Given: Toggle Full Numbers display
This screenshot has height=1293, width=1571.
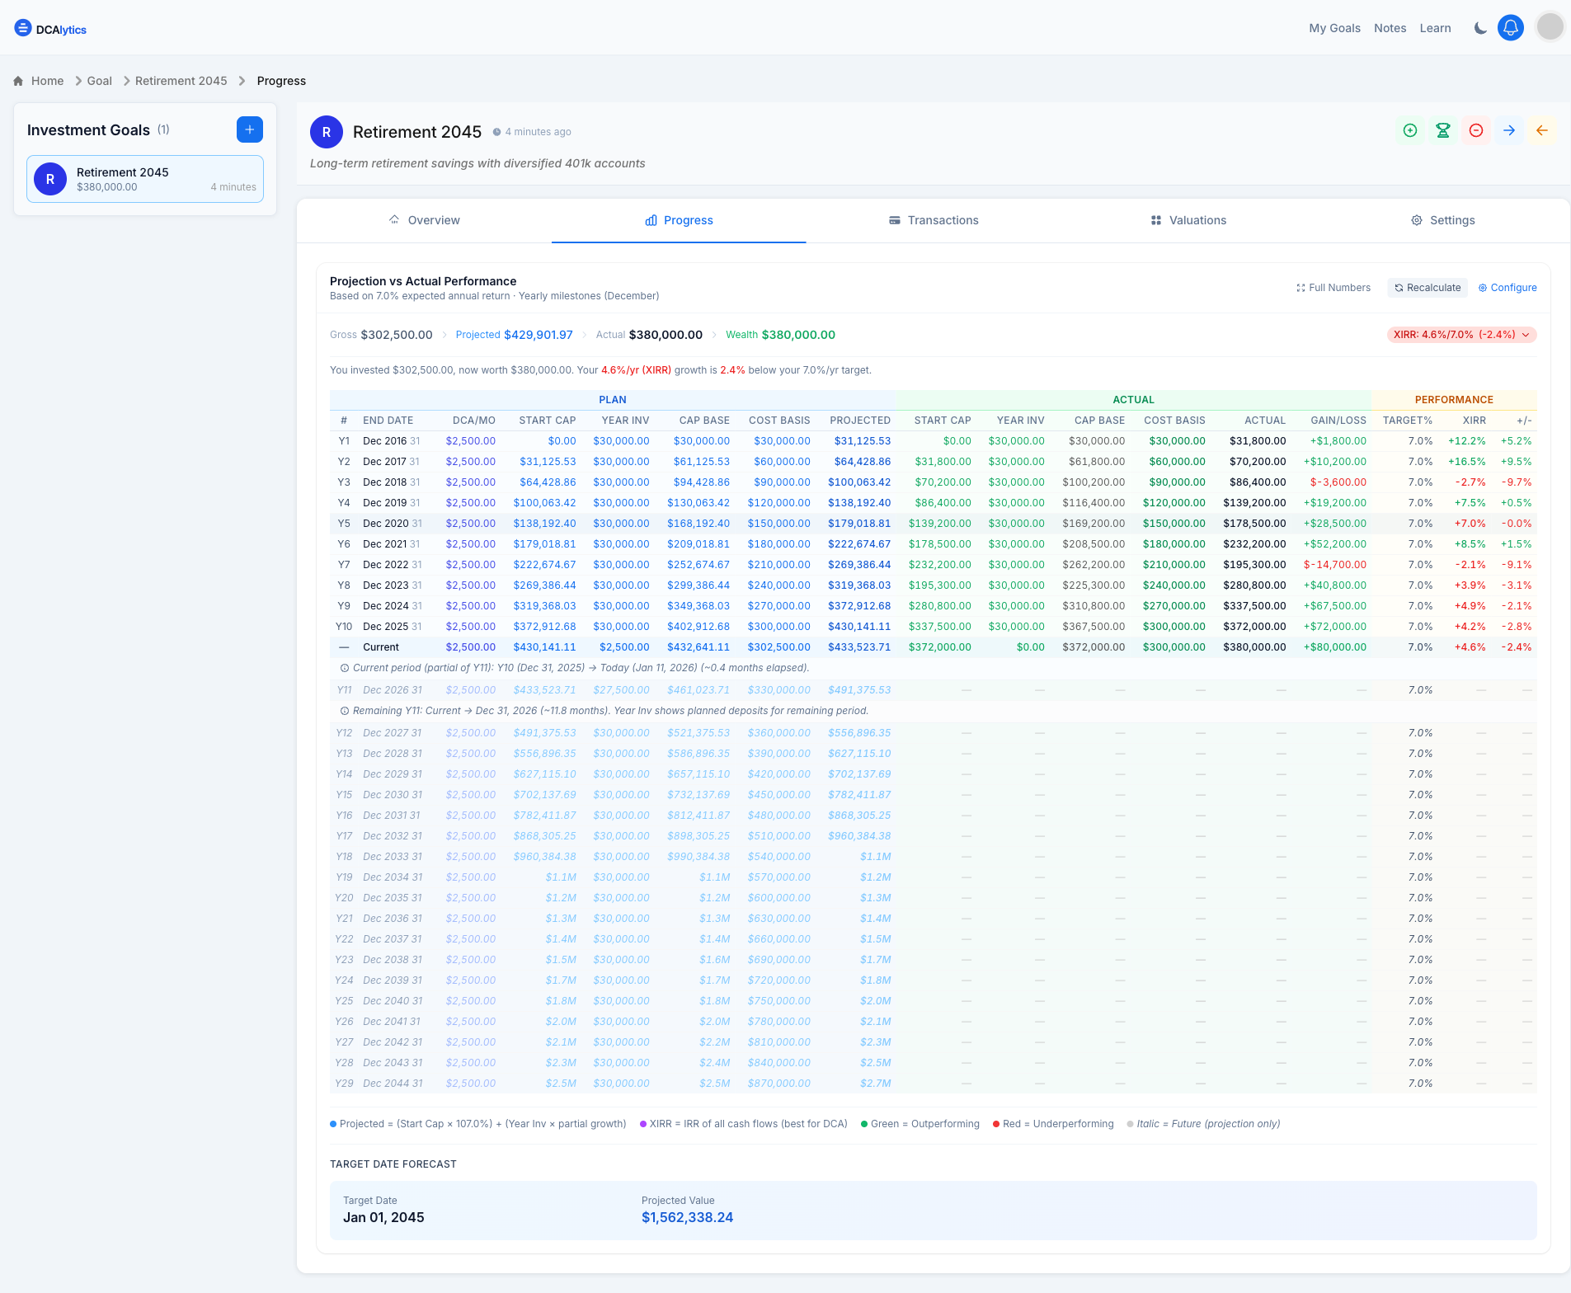Looking at the screenshot, I should point(1333,288).
